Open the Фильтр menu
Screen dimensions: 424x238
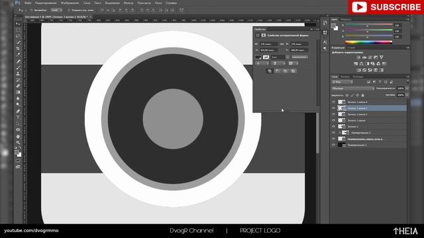point(129,3)
